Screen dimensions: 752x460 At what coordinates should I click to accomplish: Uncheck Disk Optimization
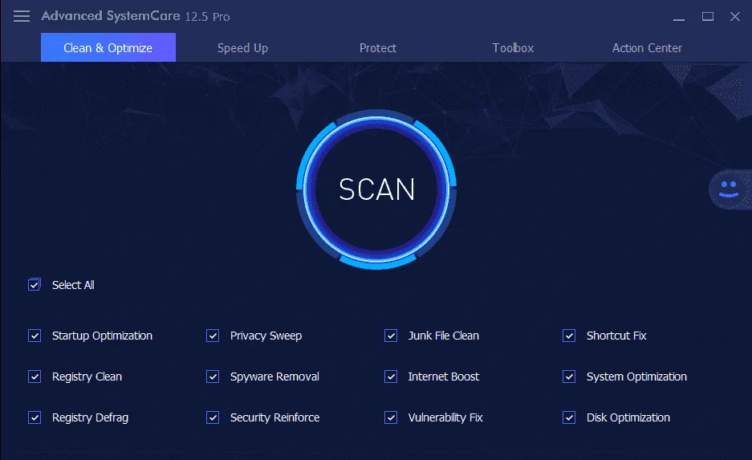pos(569,417)
